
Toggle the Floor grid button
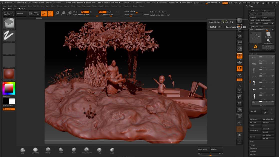[239, 62]
